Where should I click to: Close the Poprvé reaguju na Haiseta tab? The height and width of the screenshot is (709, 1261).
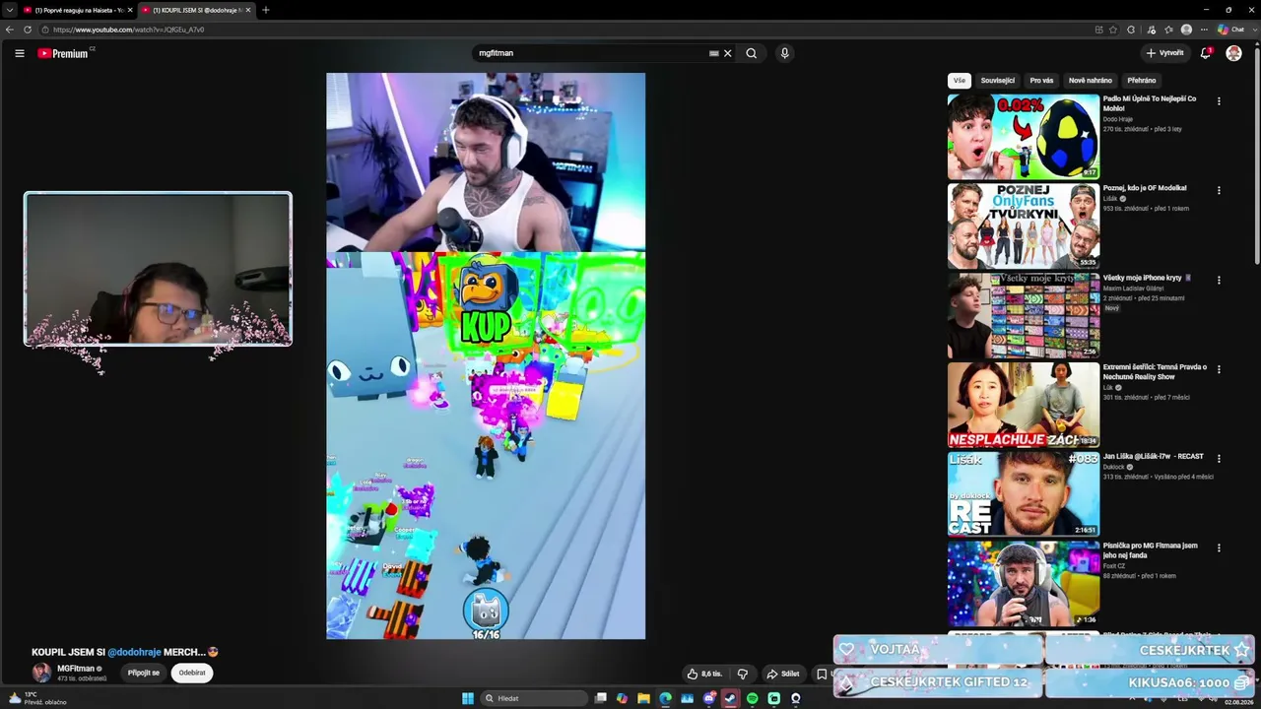coord(130,10)
